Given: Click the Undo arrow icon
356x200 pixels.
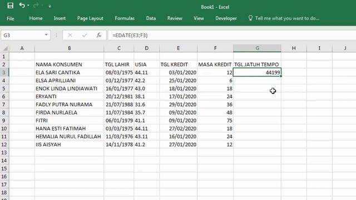Looking at the screenshot, I should [22, 5].
